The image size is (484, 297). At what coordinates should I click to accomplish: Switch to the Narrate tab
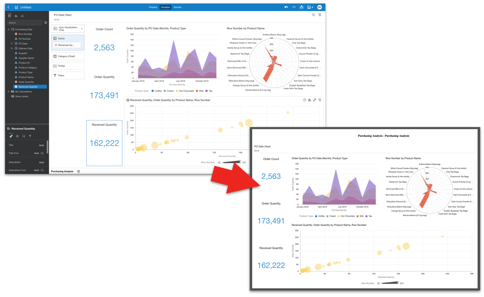(177, 7)
